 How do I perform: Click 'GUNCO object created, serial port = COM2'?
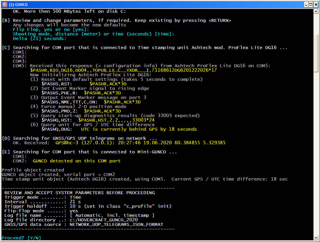click(x=58, y=175)
